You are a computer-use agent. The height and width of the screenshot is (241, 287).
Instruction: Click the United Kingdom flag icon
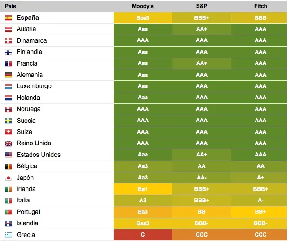(9, 143)
